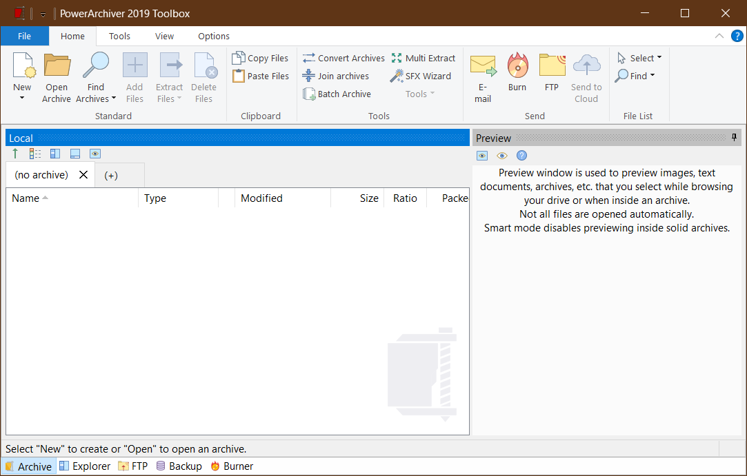Sort file list by Name column

coord(72,198)
